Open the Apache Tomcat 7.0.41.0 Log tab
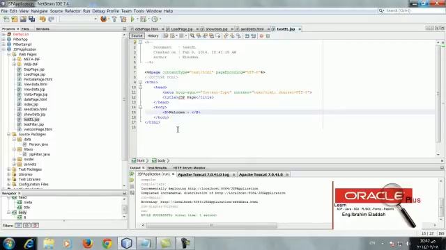Image resolution: width=446 pixels, height=250 pixels. [x=203, y=174]
